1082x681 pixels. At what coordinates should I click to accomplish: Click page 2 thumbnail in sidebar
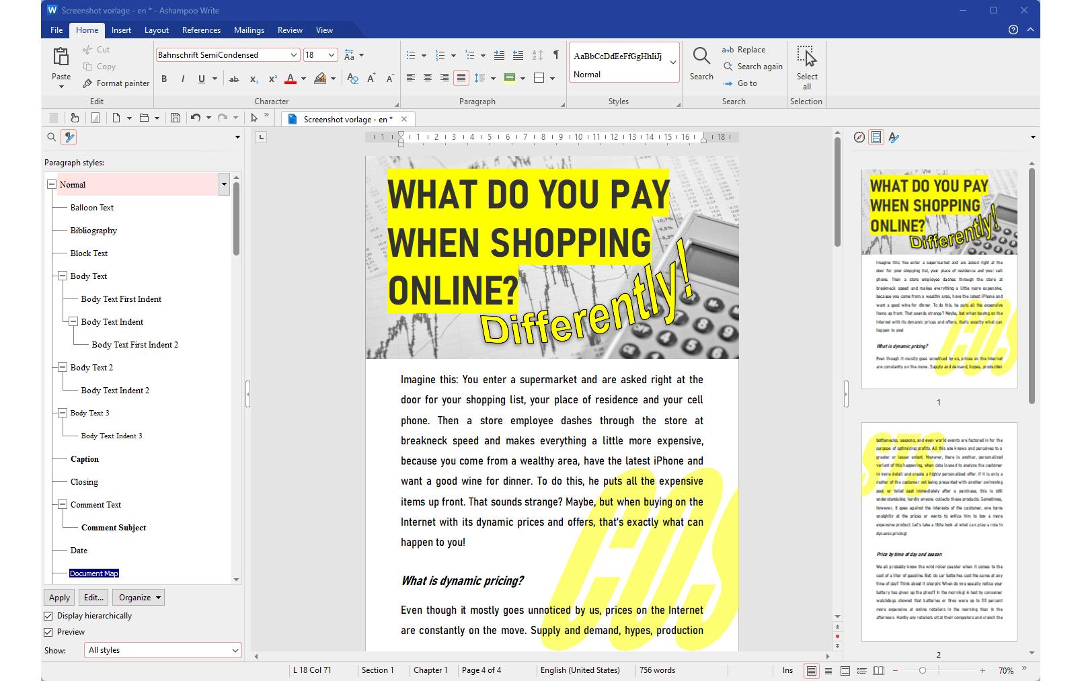[939, 531]
